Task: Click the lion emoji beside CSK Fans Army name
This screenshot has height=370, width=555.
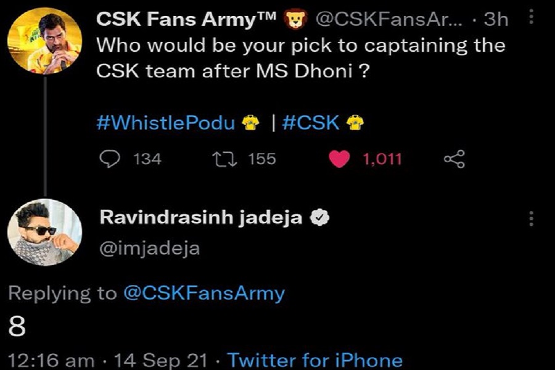Action: (297, 18)
